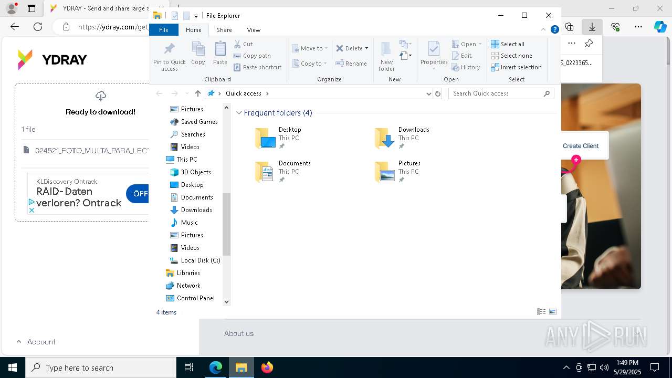Open address bar history dropdown

click(429, 93)
